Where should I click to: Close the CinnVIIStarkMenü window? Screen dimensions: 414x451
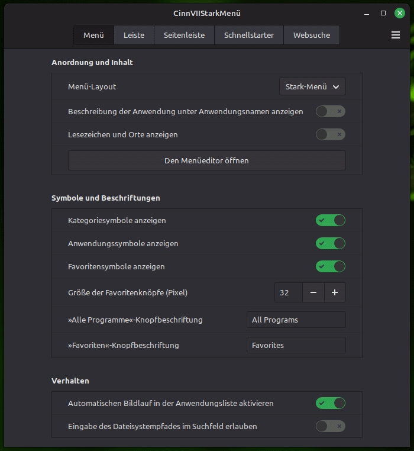(x=400, y=13)
